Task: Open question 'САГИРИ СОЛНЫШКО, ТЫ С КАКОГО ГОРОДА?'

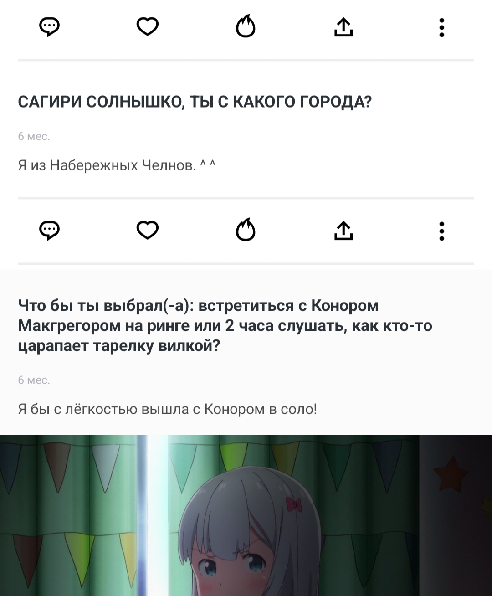Action: 195,102
